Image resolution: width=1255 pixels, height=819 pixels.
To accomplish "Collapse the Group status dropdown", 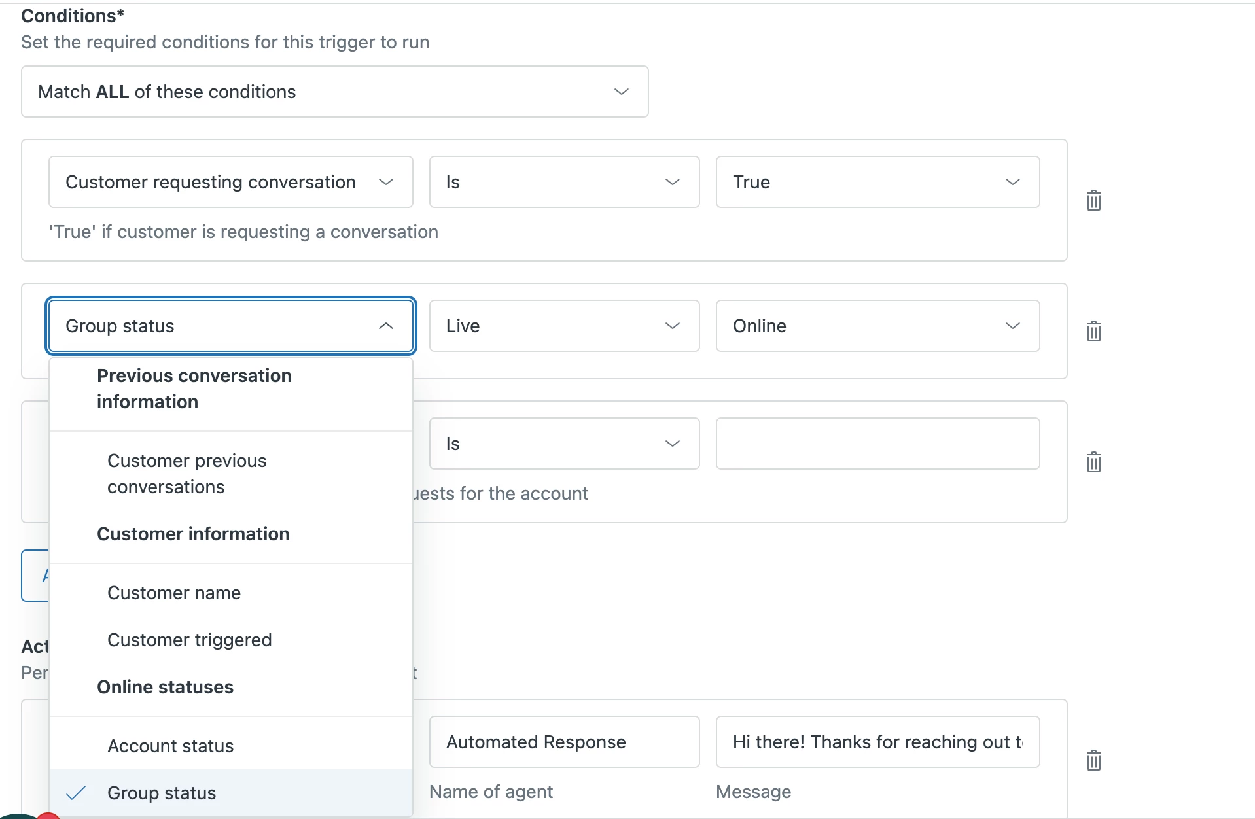I will pos(230,326).
